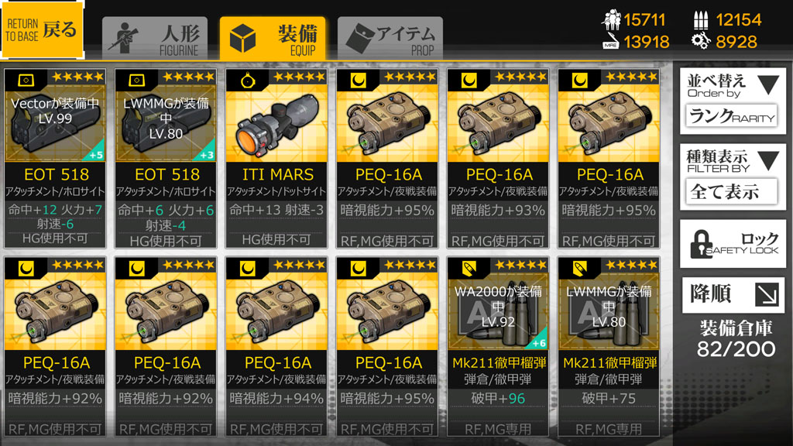Click the ammo type icon on WA2000's Mk211 card
Screen dimensions: 793x446
point(469,267)
